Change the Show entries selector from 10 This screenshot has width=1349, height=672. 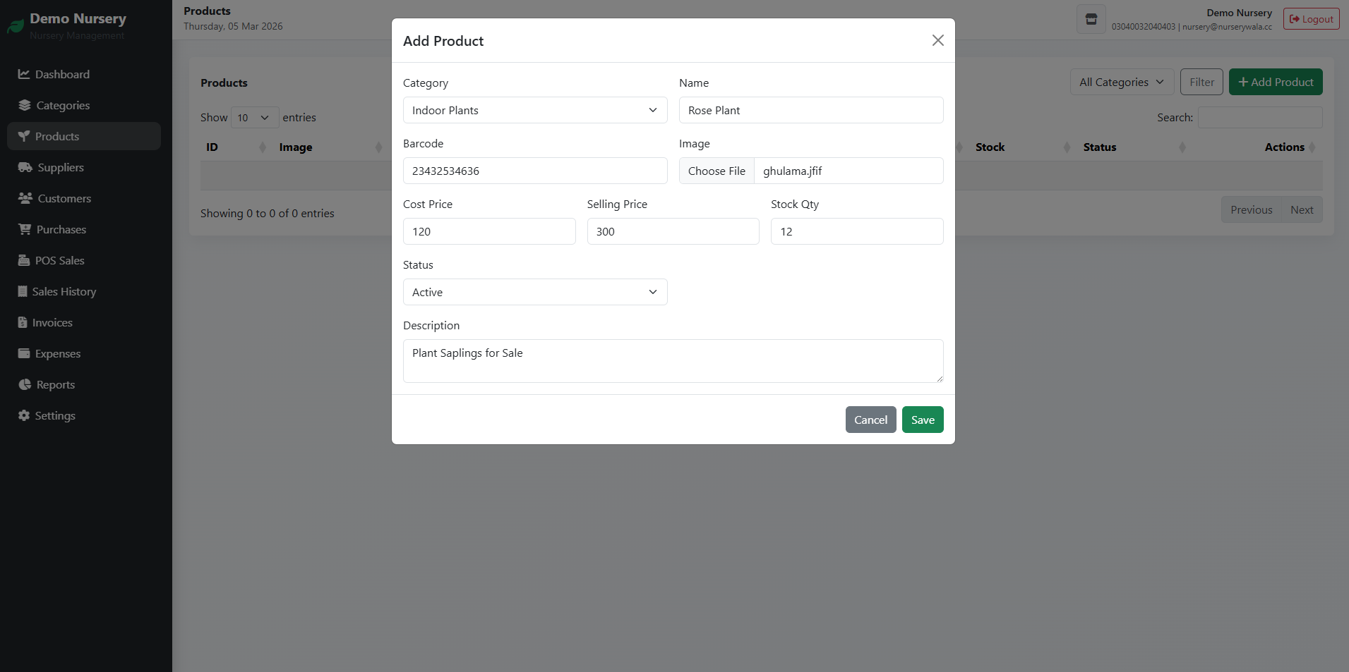[254, 117]
